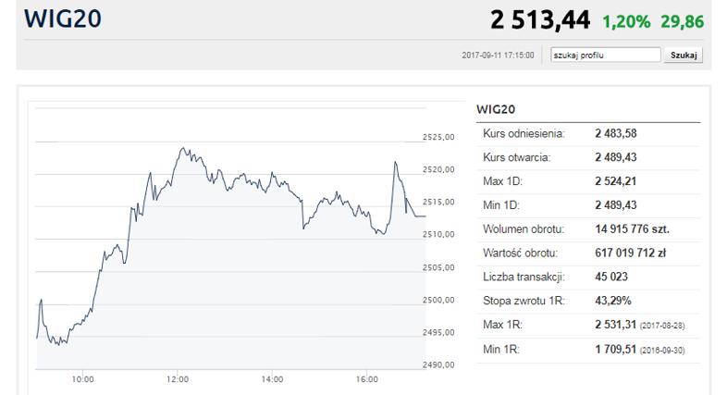The height and width of the screenshot is (395, 727).
Task: Click the green 29,86 point change
Action: tap(682, 20)
